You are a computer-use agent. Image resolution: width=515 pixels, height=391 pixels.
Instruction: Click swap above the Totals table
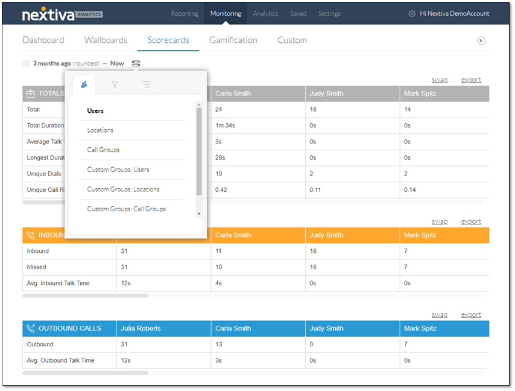click(439, 80)
